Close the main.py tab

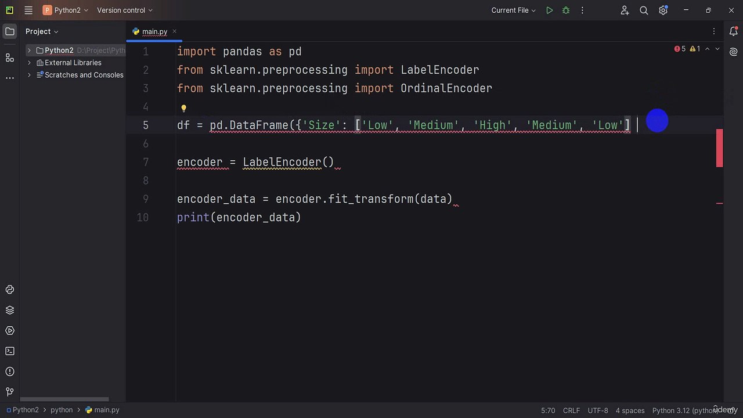(174, 31)
